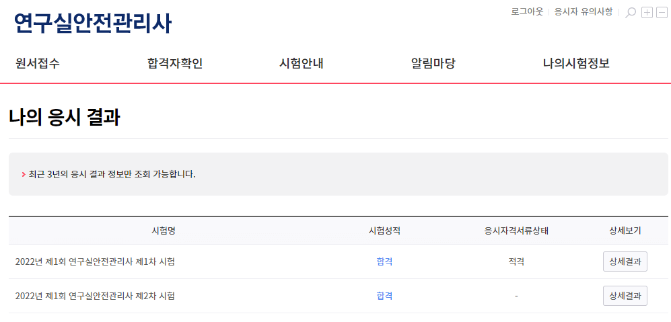The image size is (671, 322).
Task: Click the 합격 result for 제2차 시험
Action: [x=384, y=296]
